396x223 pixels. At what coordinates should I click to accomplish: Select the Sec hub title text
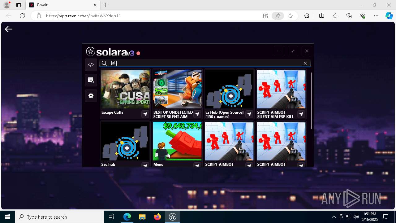[x=108, y=164]
